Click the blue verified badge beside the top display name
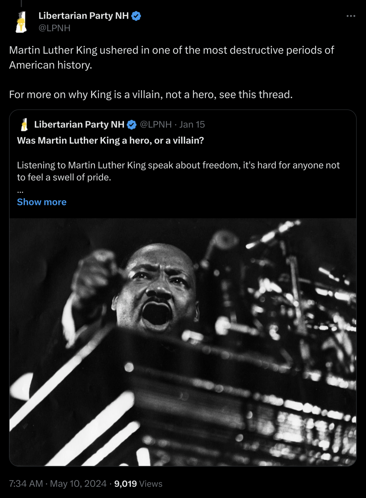Viewport: 366px width, 498px height. point(136,16)
